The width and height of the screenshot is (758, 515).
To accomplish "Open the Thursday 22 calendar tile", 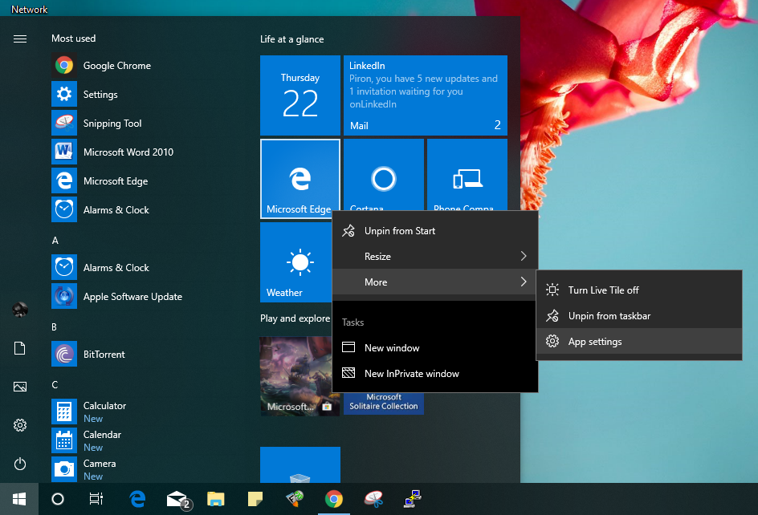I will point(300,95).
